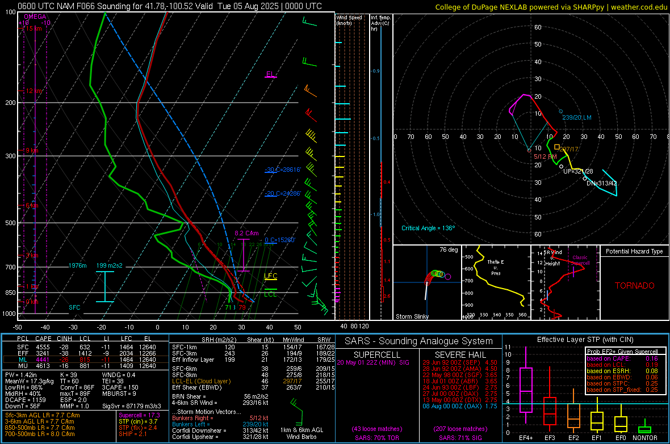Click the College of DuPage NEXLAB credit line
The height and width of the screenshot is (444, 670).
coord(551,7)
